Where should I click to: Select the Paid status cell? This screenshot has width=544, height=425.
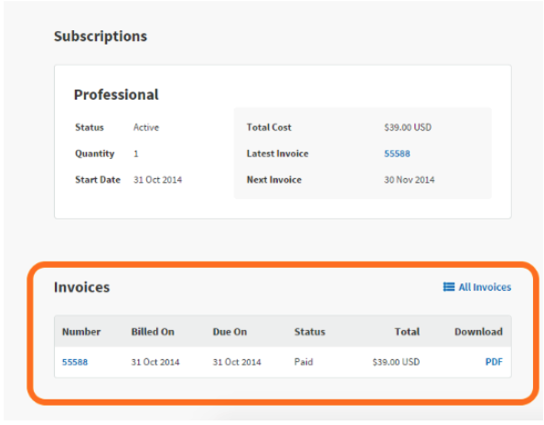pyautogui.click(x=304, y=362)
